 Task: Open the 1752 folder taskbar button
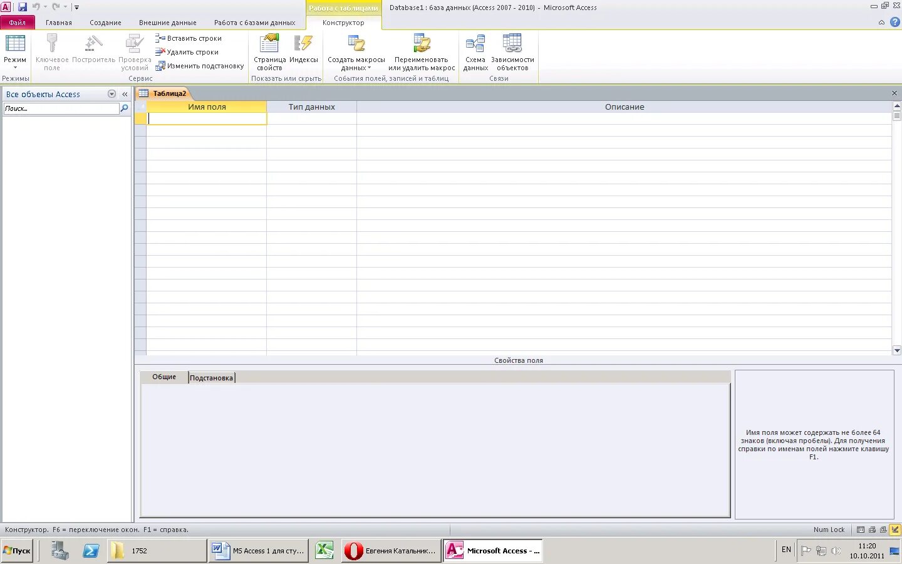pyautogui.click(x=157, y=551)
